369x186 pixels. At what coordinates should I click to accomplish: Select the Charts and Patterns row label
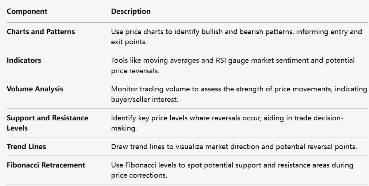[x=41, y=32]
